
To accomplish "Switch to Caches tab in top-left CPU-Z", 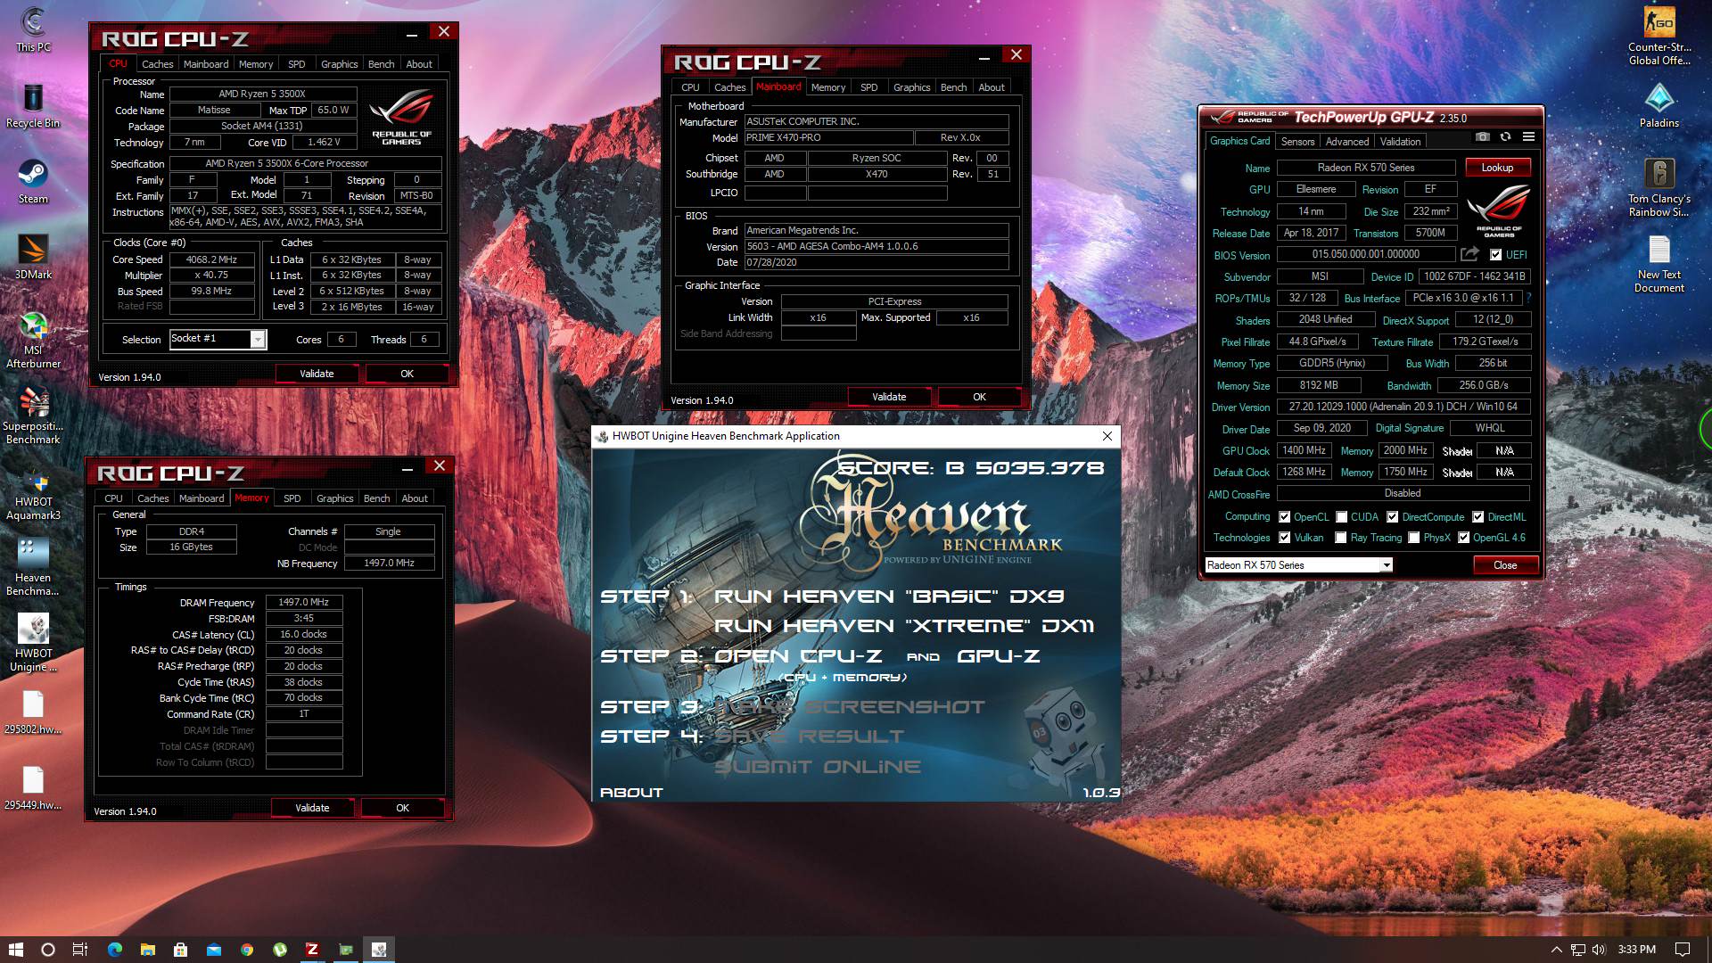I will [x=157, y=64].
